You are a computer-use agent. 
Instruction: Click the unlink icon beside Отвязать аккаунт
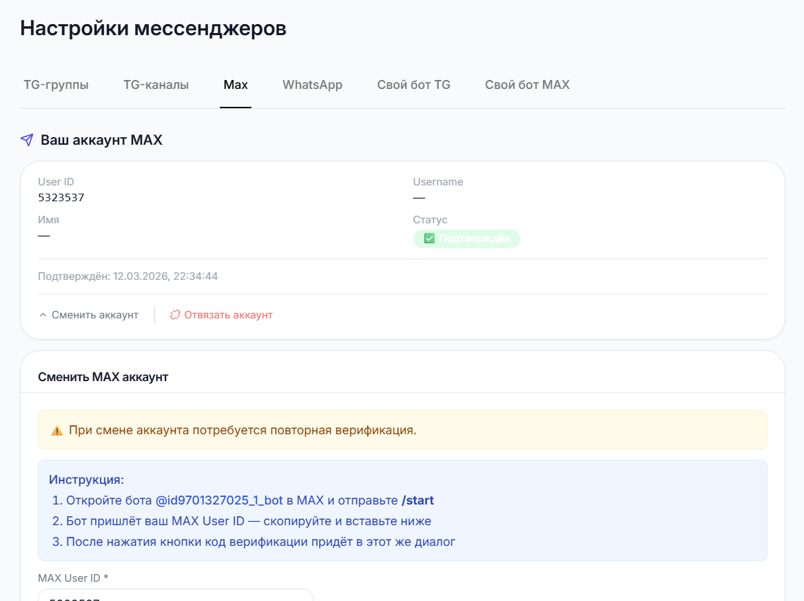(x=175, y=315)
